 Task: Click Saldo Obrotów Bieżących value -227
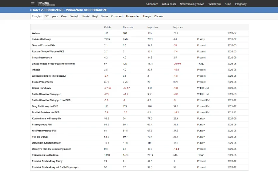pyautogui.click(x=107, y=94)
